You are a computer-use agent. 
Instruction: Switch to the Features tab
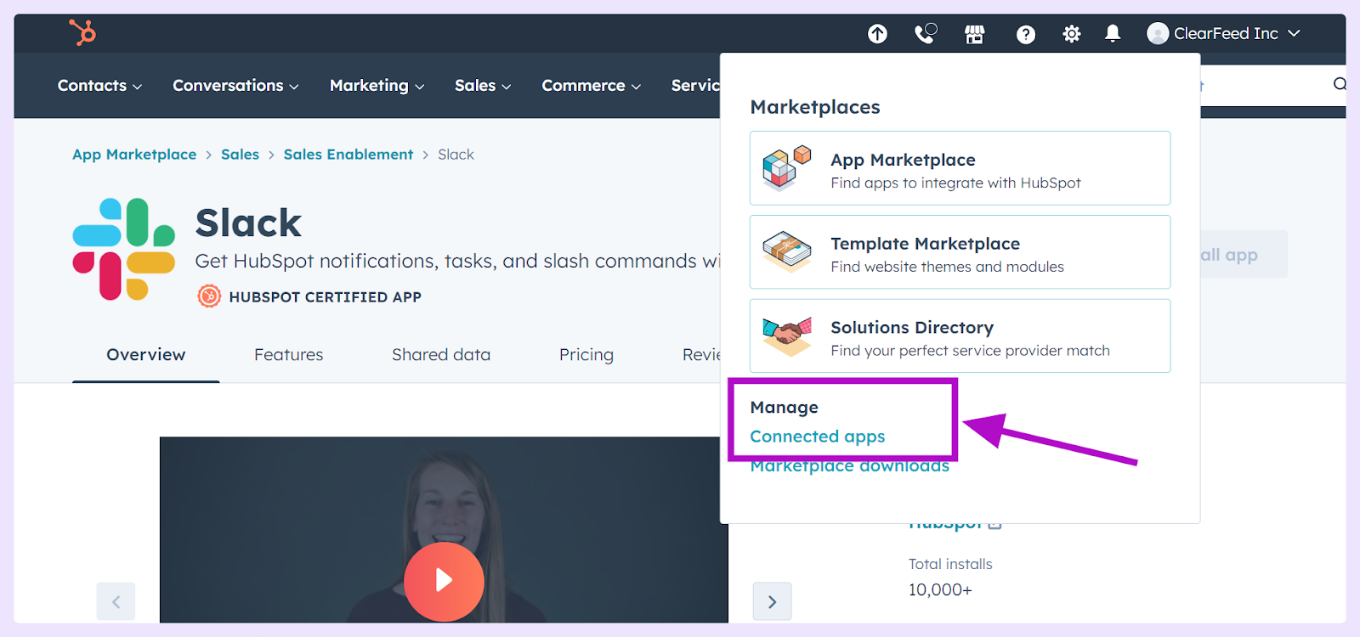[x=288, y=354]
